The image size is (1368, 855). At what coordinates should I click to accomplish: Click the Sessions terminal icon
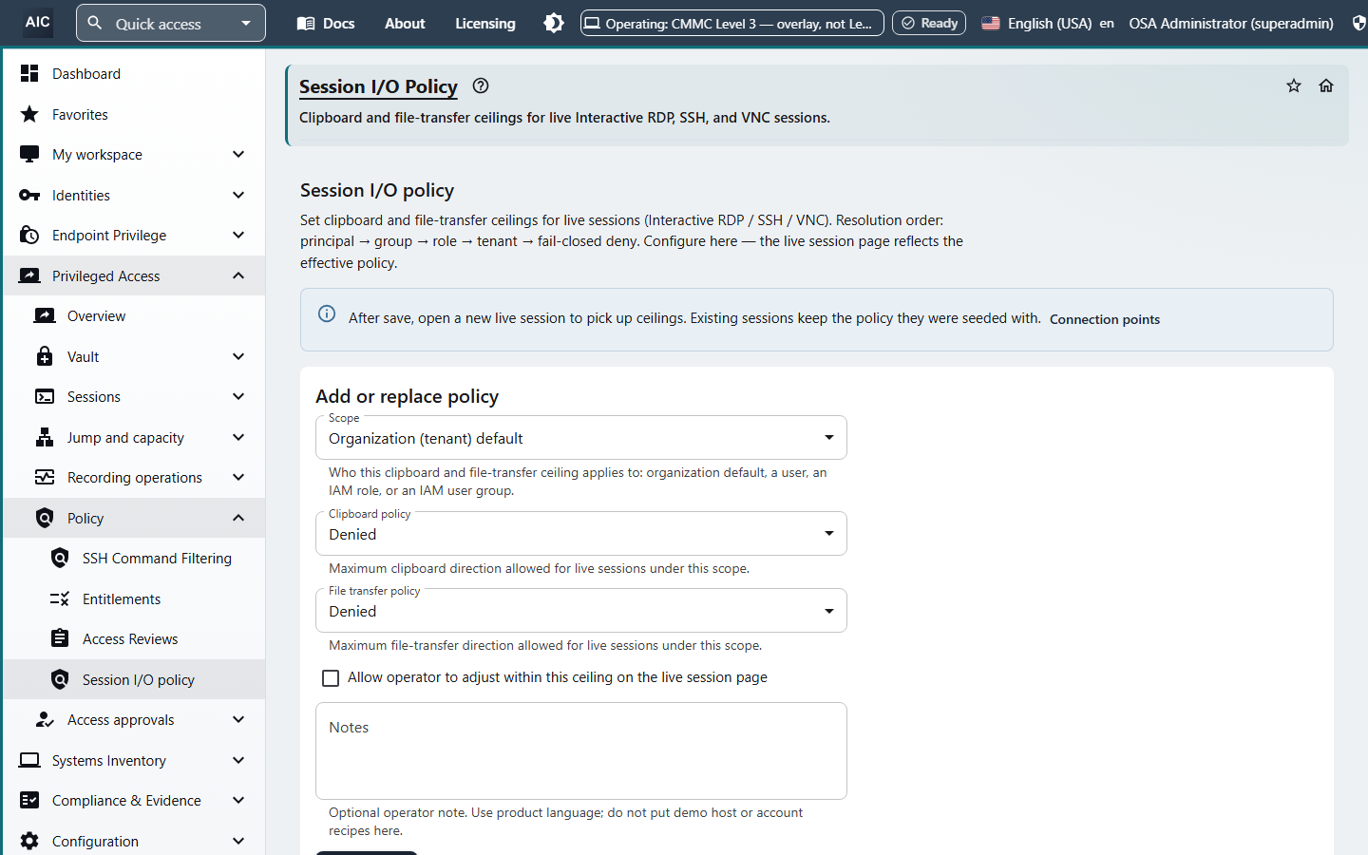click(45, 397)
